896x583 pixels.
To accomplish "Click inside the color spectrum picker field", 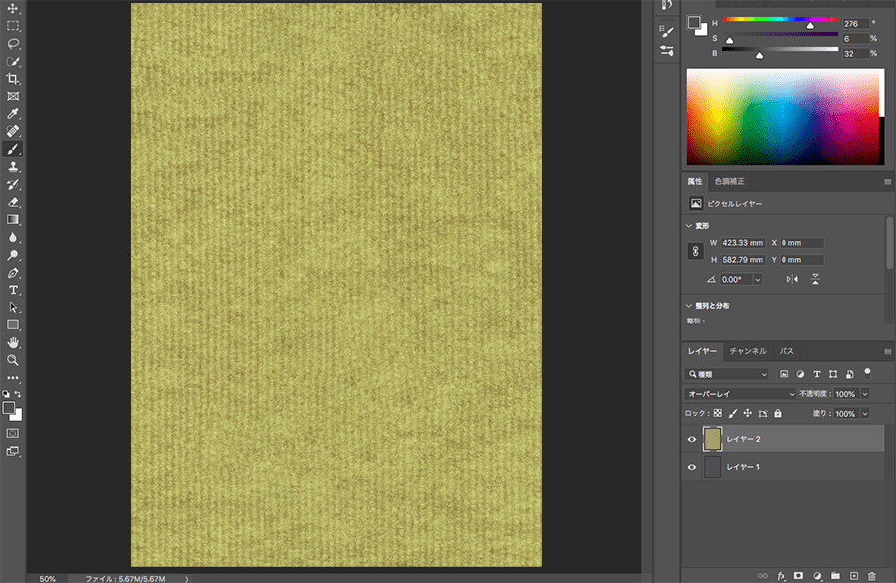I will click(784, 116).
